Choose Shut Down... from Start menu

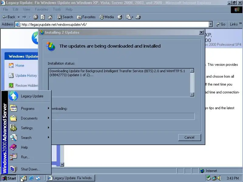point(29,169)
